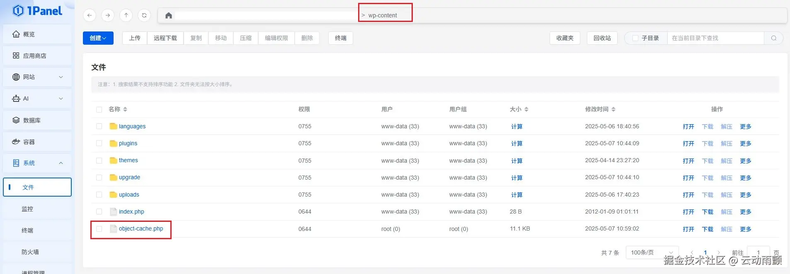Sort by modified time using sort arrows
The width and height of the screenshot is (790, 274).
coord(613,109)
